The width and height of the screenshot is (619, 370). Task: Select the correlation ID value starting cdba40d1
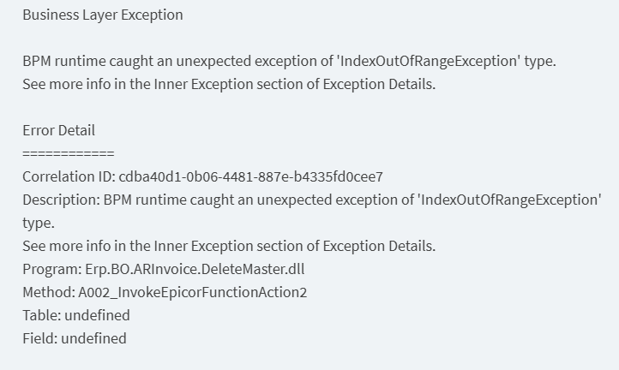(250, 176)
